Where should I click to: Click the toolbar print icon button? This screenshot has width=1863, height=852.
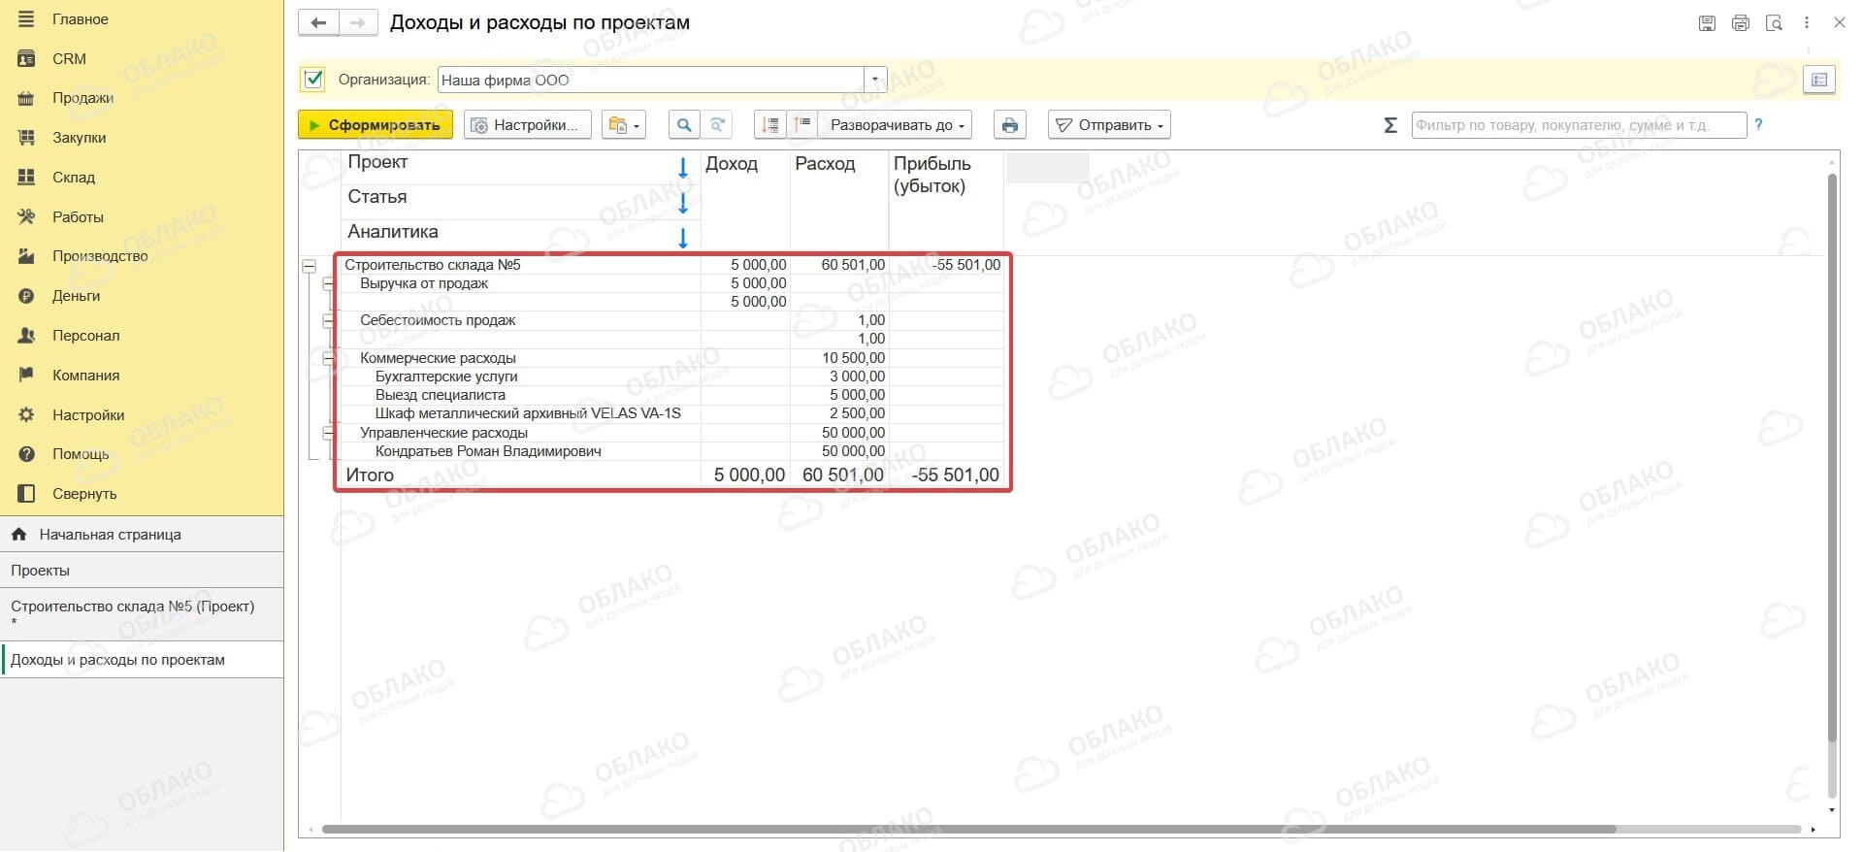[x=1010, y=125]
